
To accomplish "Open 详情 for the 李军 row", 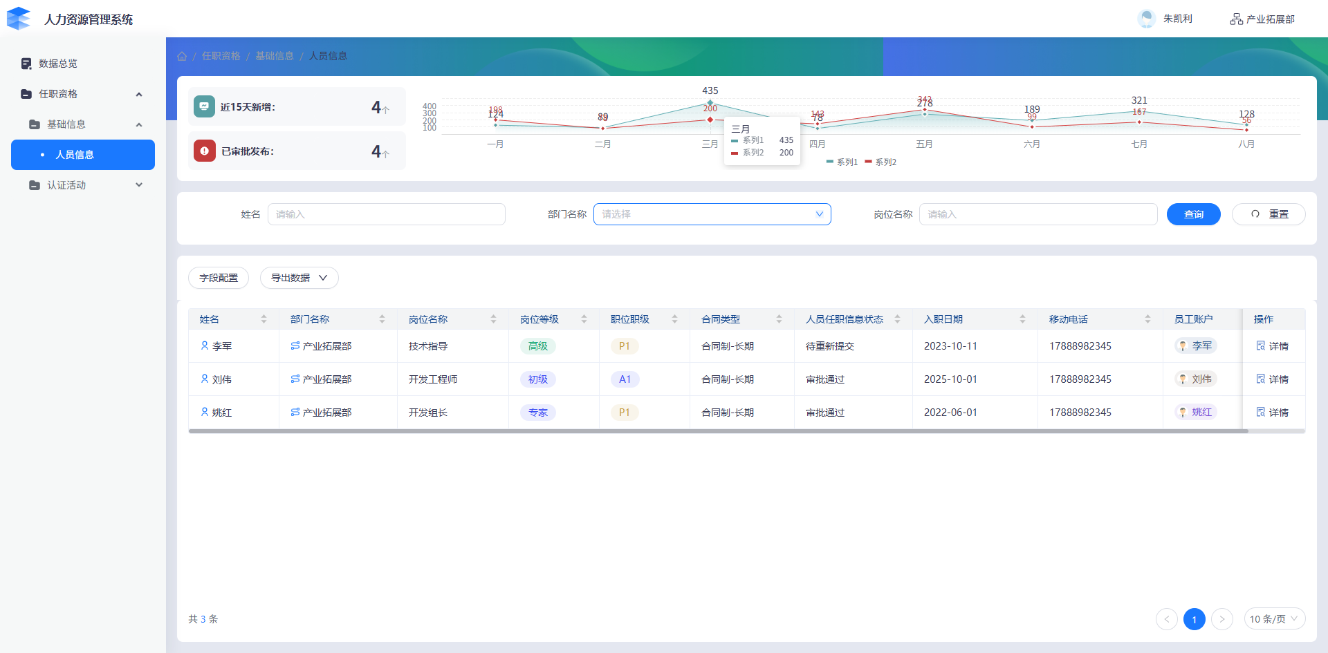I will 1272,346.
